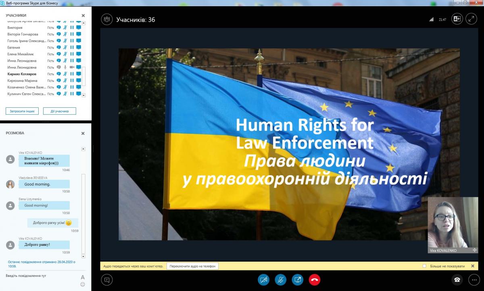Image resolution: width=484 pixels, height=291 pixels.
Task: Open the participants icon beside Учасників: 36
Action: (107, 19)
